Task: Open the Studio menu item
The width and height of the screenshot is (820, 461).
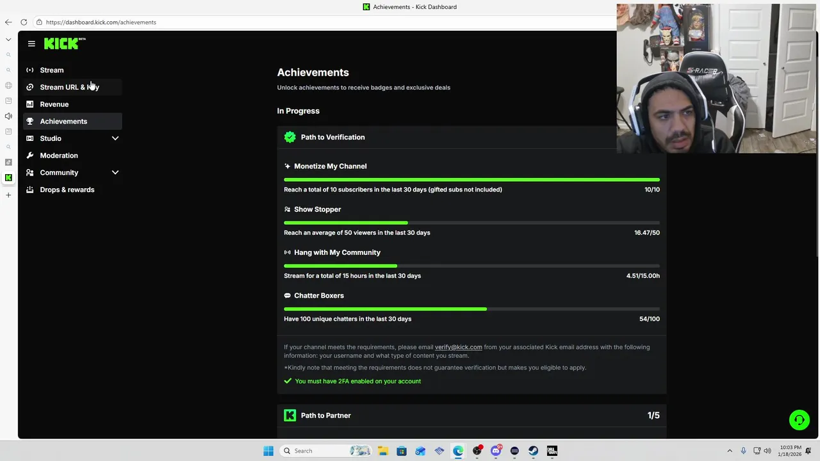Action: point(72,138)
